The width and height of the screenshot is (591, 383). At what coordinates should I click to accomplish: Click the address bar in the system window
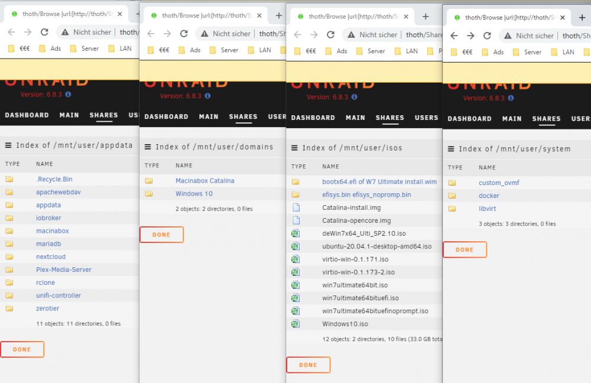(545, 35)
